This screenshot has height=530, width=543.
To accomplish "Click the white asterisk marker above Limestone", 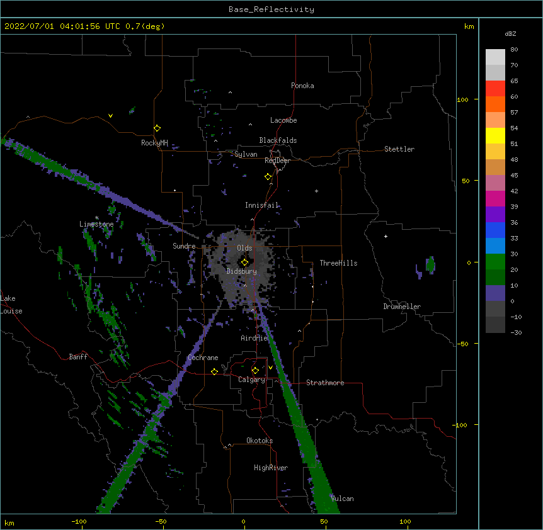I will [x=96, y=218].
